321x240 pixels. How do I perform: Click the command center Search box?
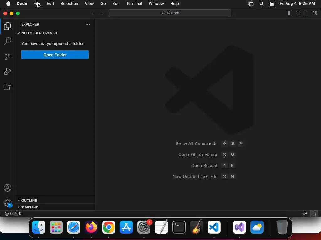[170, 13]
